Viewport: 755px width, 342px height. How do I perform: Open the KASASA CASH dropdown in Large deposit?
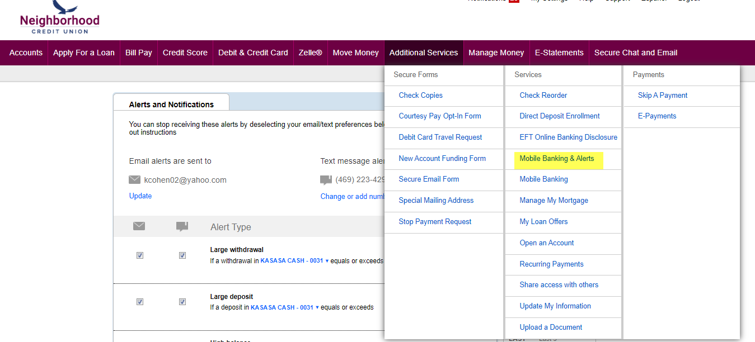[x=285, y=307]
